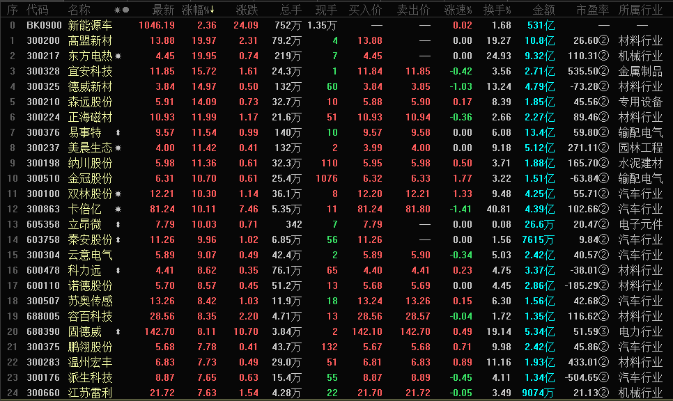Sort by the 卖出价 column header

[413, 10]
